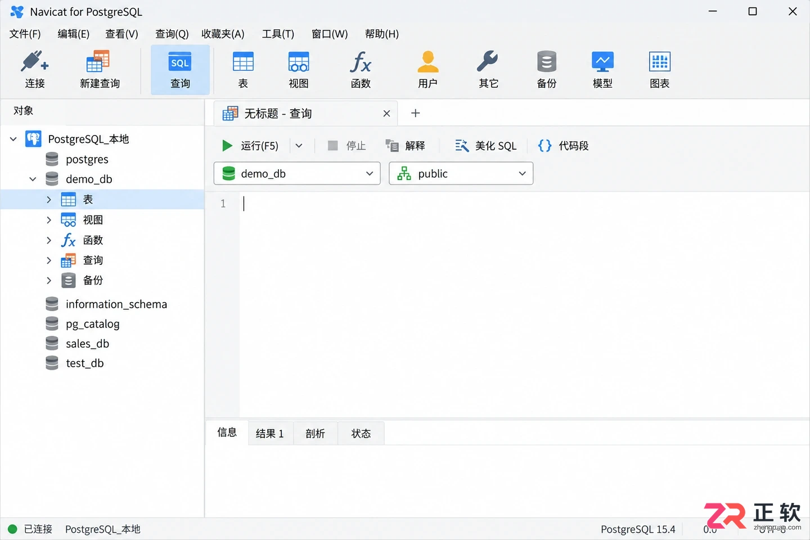Click the Navicat app logo icon
The height and width of the screenshot is (540, 810).
(x=17, y=12)
